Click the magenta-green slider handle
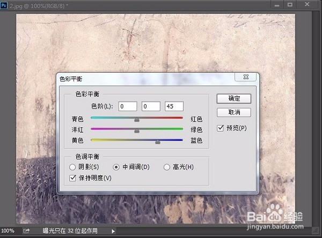Viewport: 322px width, 238px height. pos(137,130)
